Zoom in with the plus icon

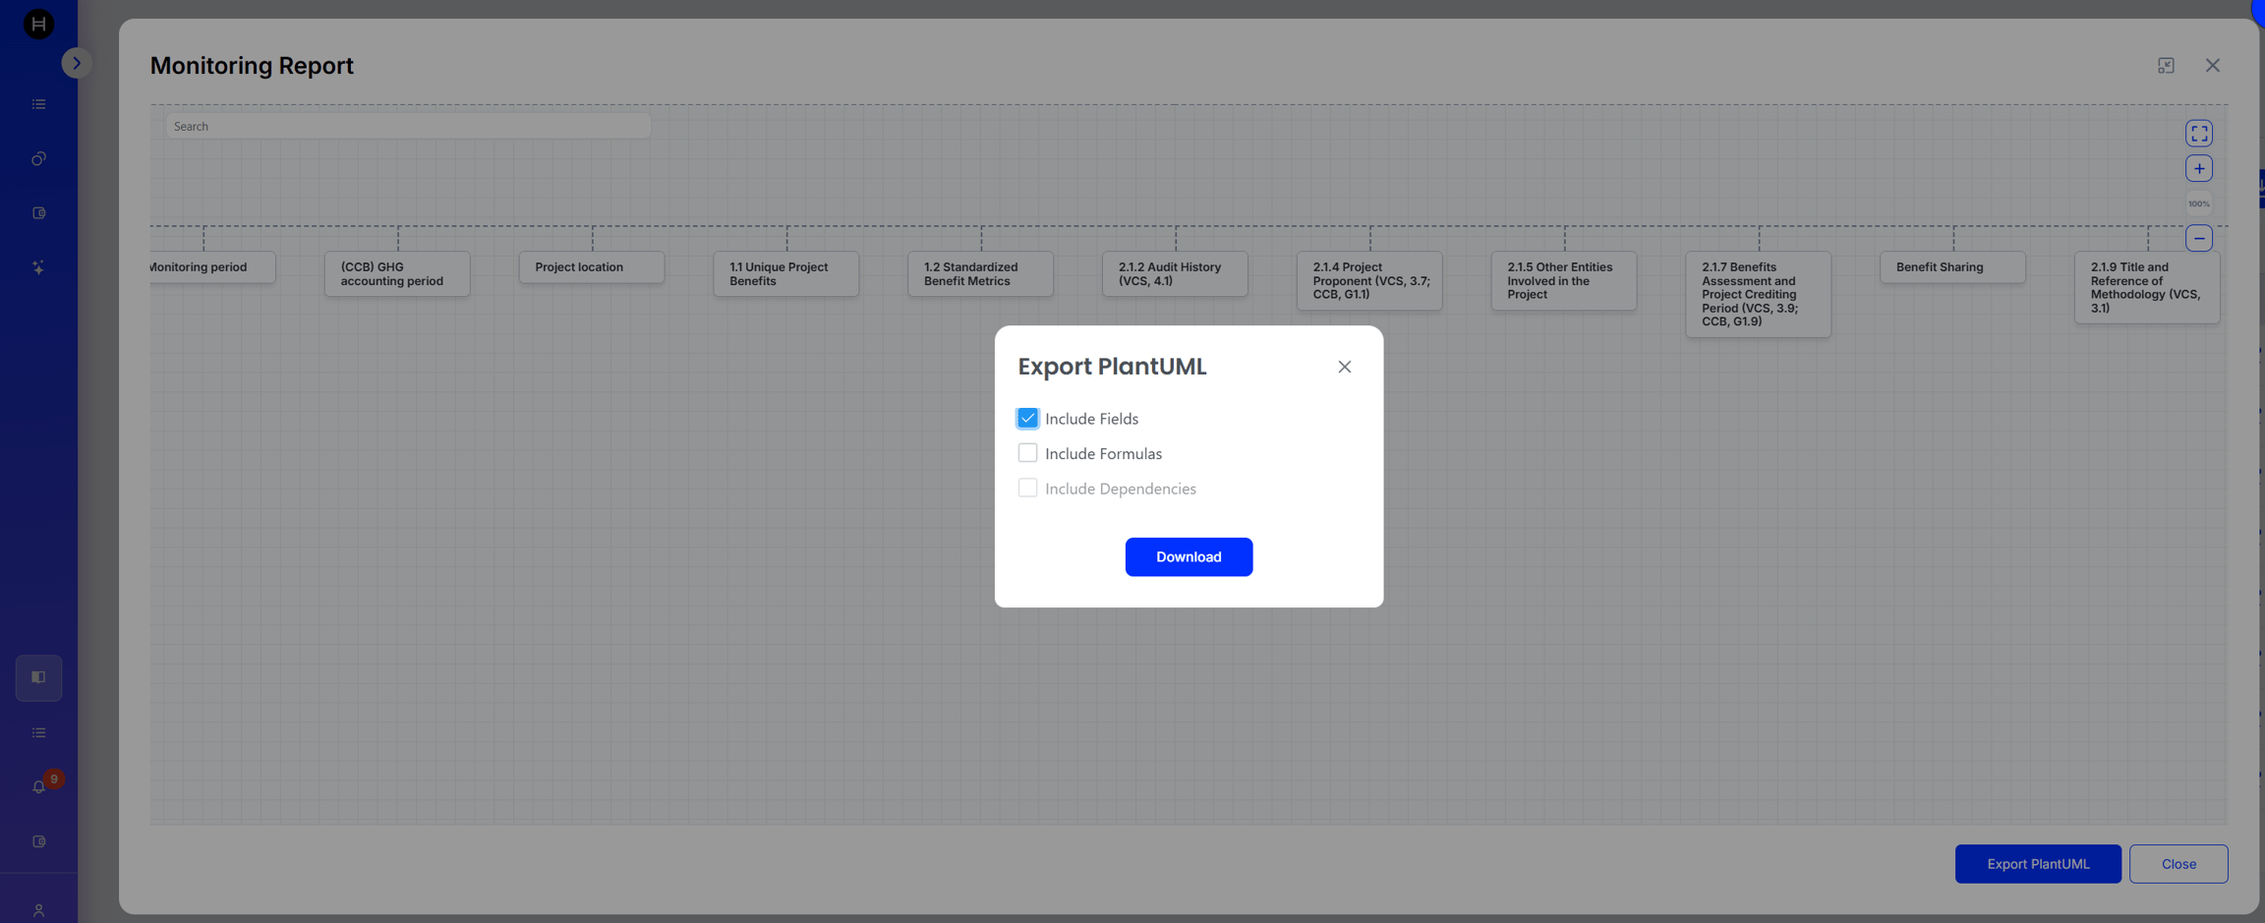point(2199,168)
